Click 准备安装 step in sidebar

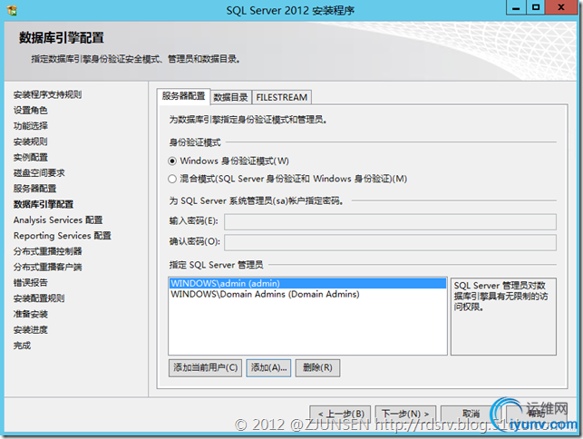coord(31,314)
